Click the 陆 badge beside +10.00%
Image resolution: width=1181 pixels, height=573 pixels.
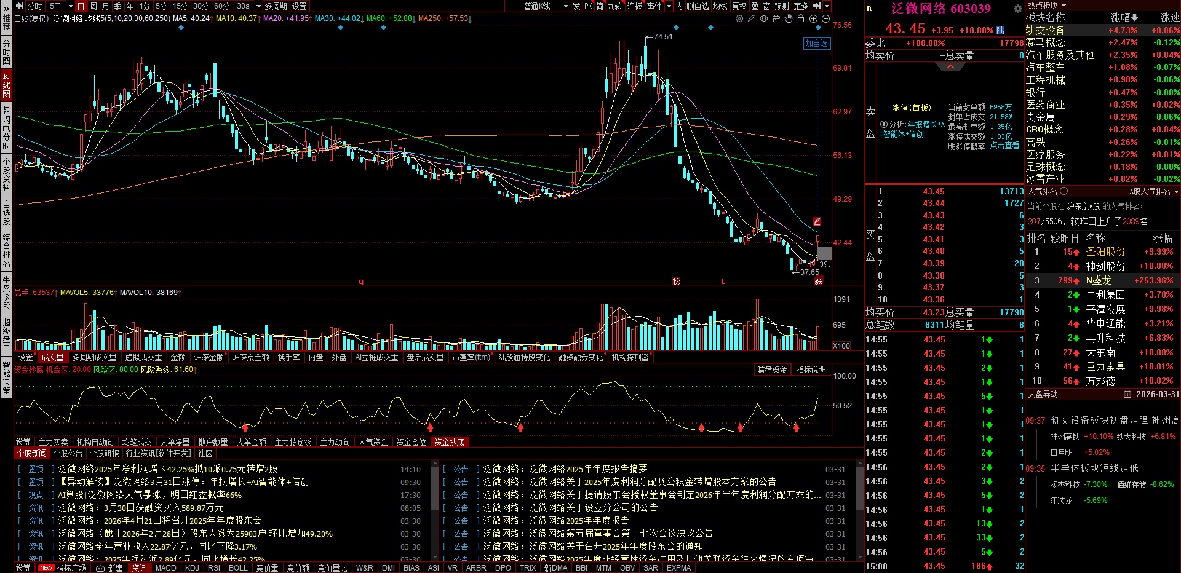1000,30
